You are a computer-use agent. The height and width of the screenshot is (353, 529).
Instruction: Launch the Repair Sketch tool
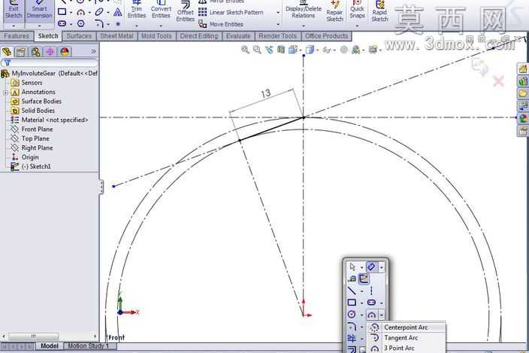(334, 12)
